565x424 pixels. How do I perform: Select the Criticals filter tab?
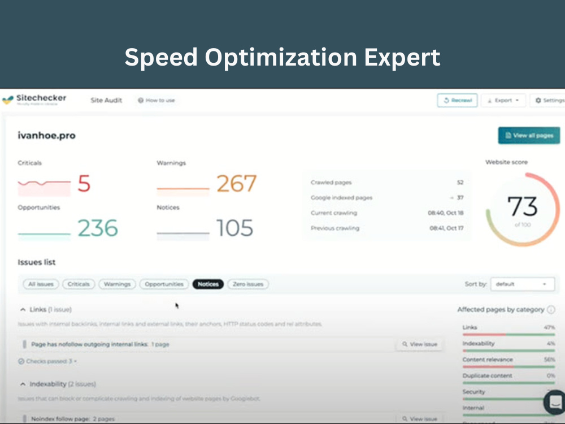coord(79,284)
